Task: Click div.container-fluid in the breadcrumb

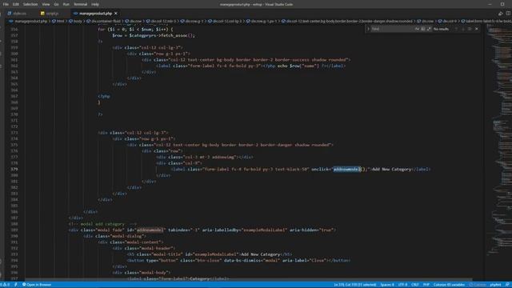Action: 106,22
